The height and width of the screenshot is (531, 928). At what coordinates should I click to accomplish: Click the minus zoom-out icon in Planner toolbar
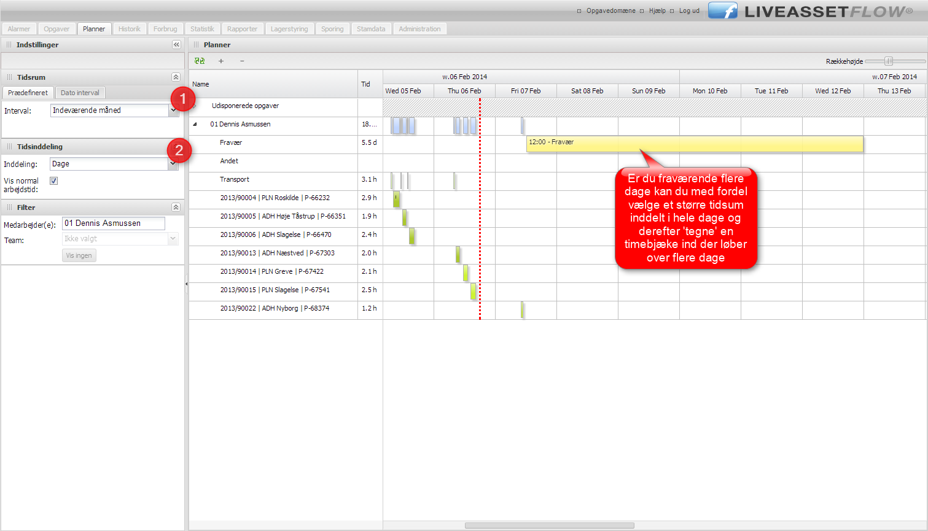(x=242, y=61)
